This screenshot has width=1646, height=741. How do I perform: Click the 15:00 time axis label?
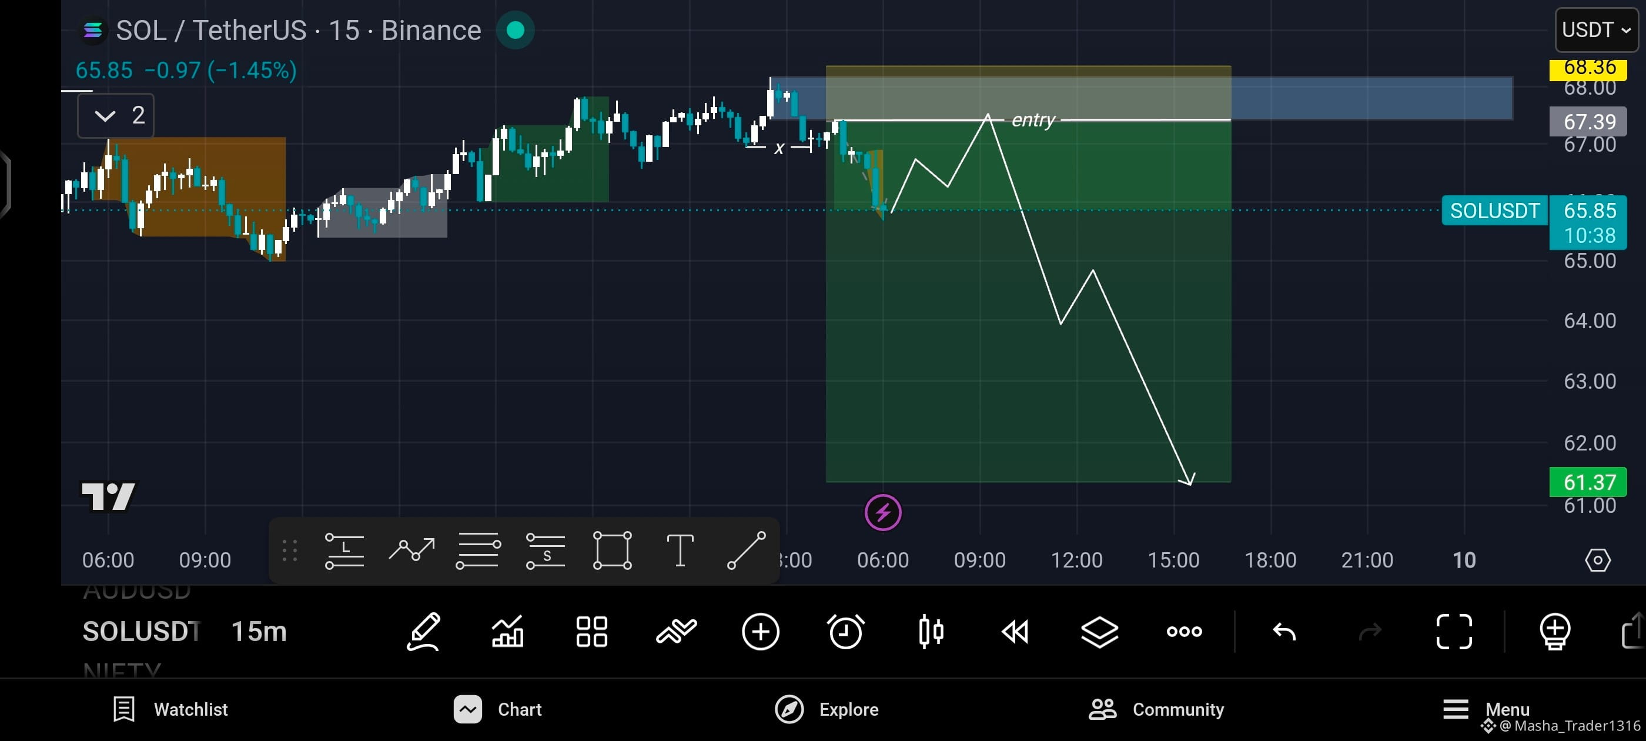point(1173,560)
